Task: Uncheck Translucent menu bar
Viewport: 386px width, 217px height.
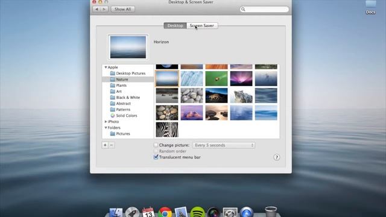Action: (x=156, y=157)
